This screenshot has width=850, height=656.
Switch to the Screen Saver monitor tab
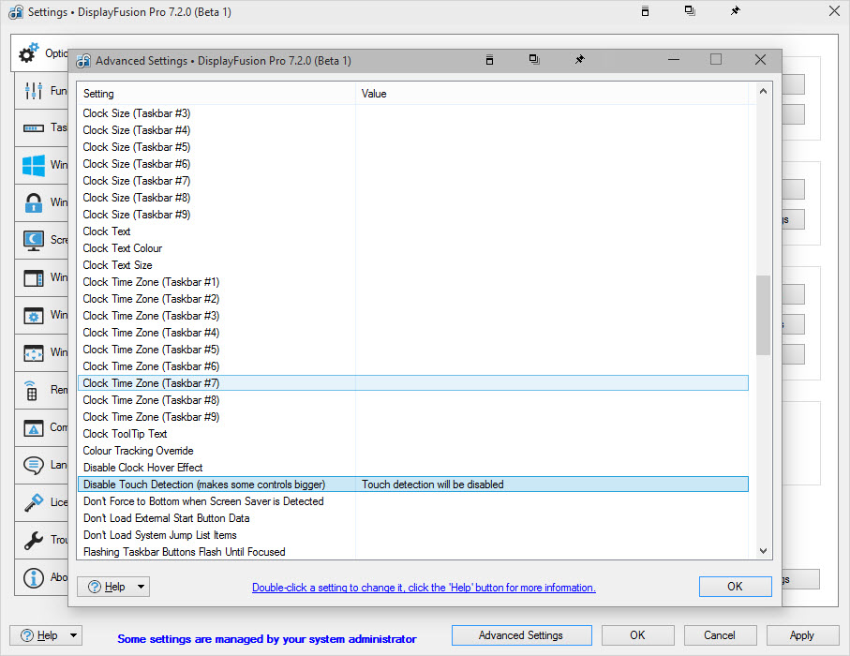[x=35, y=241]
